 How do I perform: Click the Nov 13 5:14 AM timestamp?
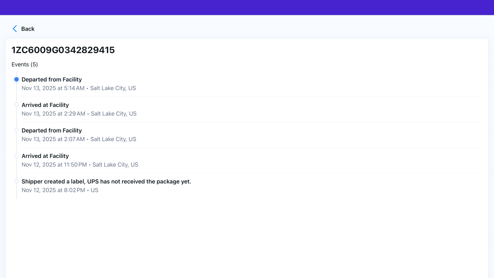click(x=53, y=88)
